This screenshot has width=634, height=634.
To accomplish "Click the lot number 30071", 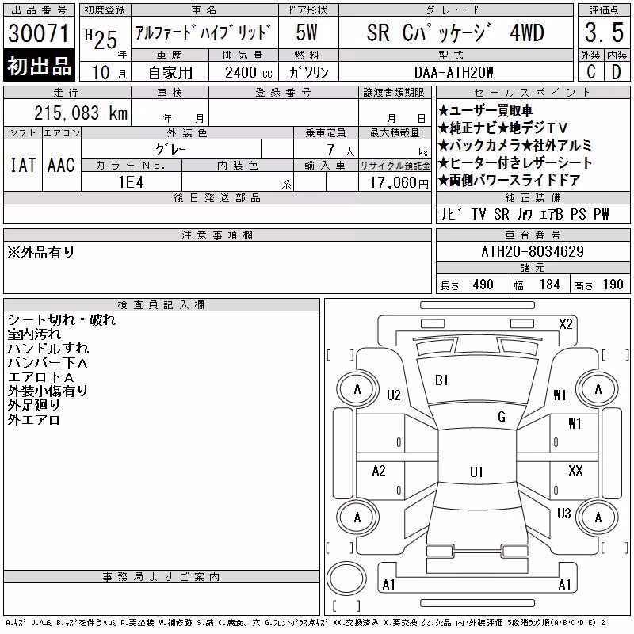I will tap(39, 33).
